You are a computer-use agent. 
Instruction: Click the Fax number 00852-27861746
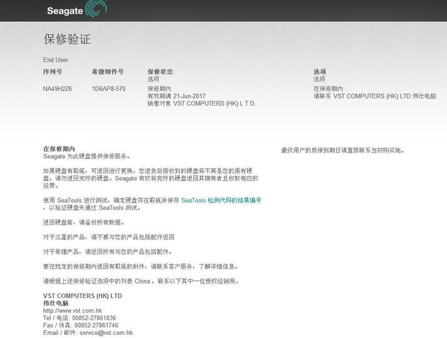coord(97,325)
